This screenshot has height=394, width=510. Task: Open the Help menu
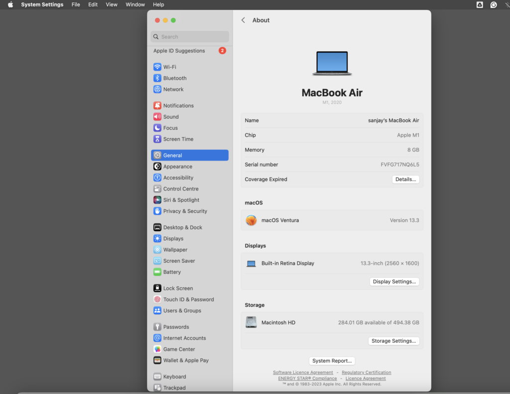click(x=158, y=4)
